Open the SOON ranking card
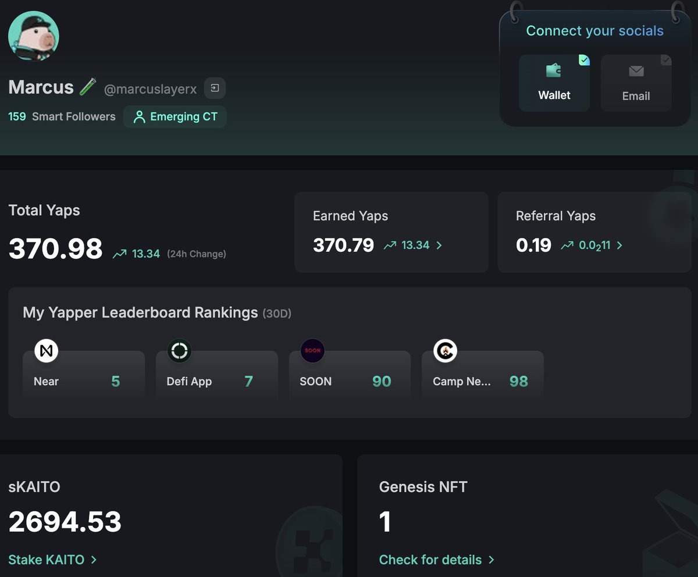698x577 pixels. tap(350, 376)
